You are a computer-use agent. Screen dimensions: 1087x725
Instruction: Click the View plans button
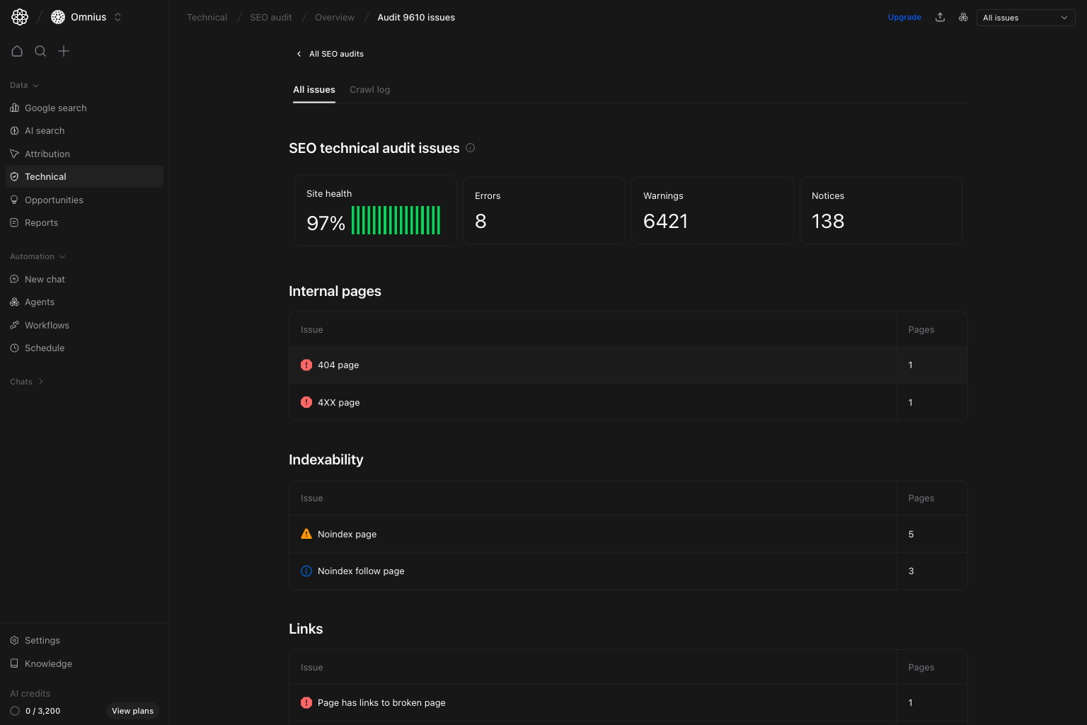[132, 711]
